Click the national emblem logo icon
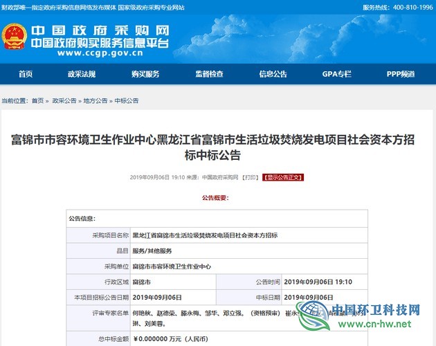436x346 pixels. [14, 39]
